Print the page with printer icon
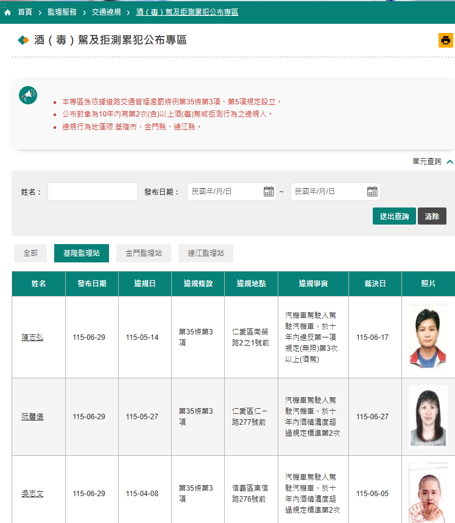Viewport: 455px width, 523px height. pyautogui.click(x=446, y=40)
